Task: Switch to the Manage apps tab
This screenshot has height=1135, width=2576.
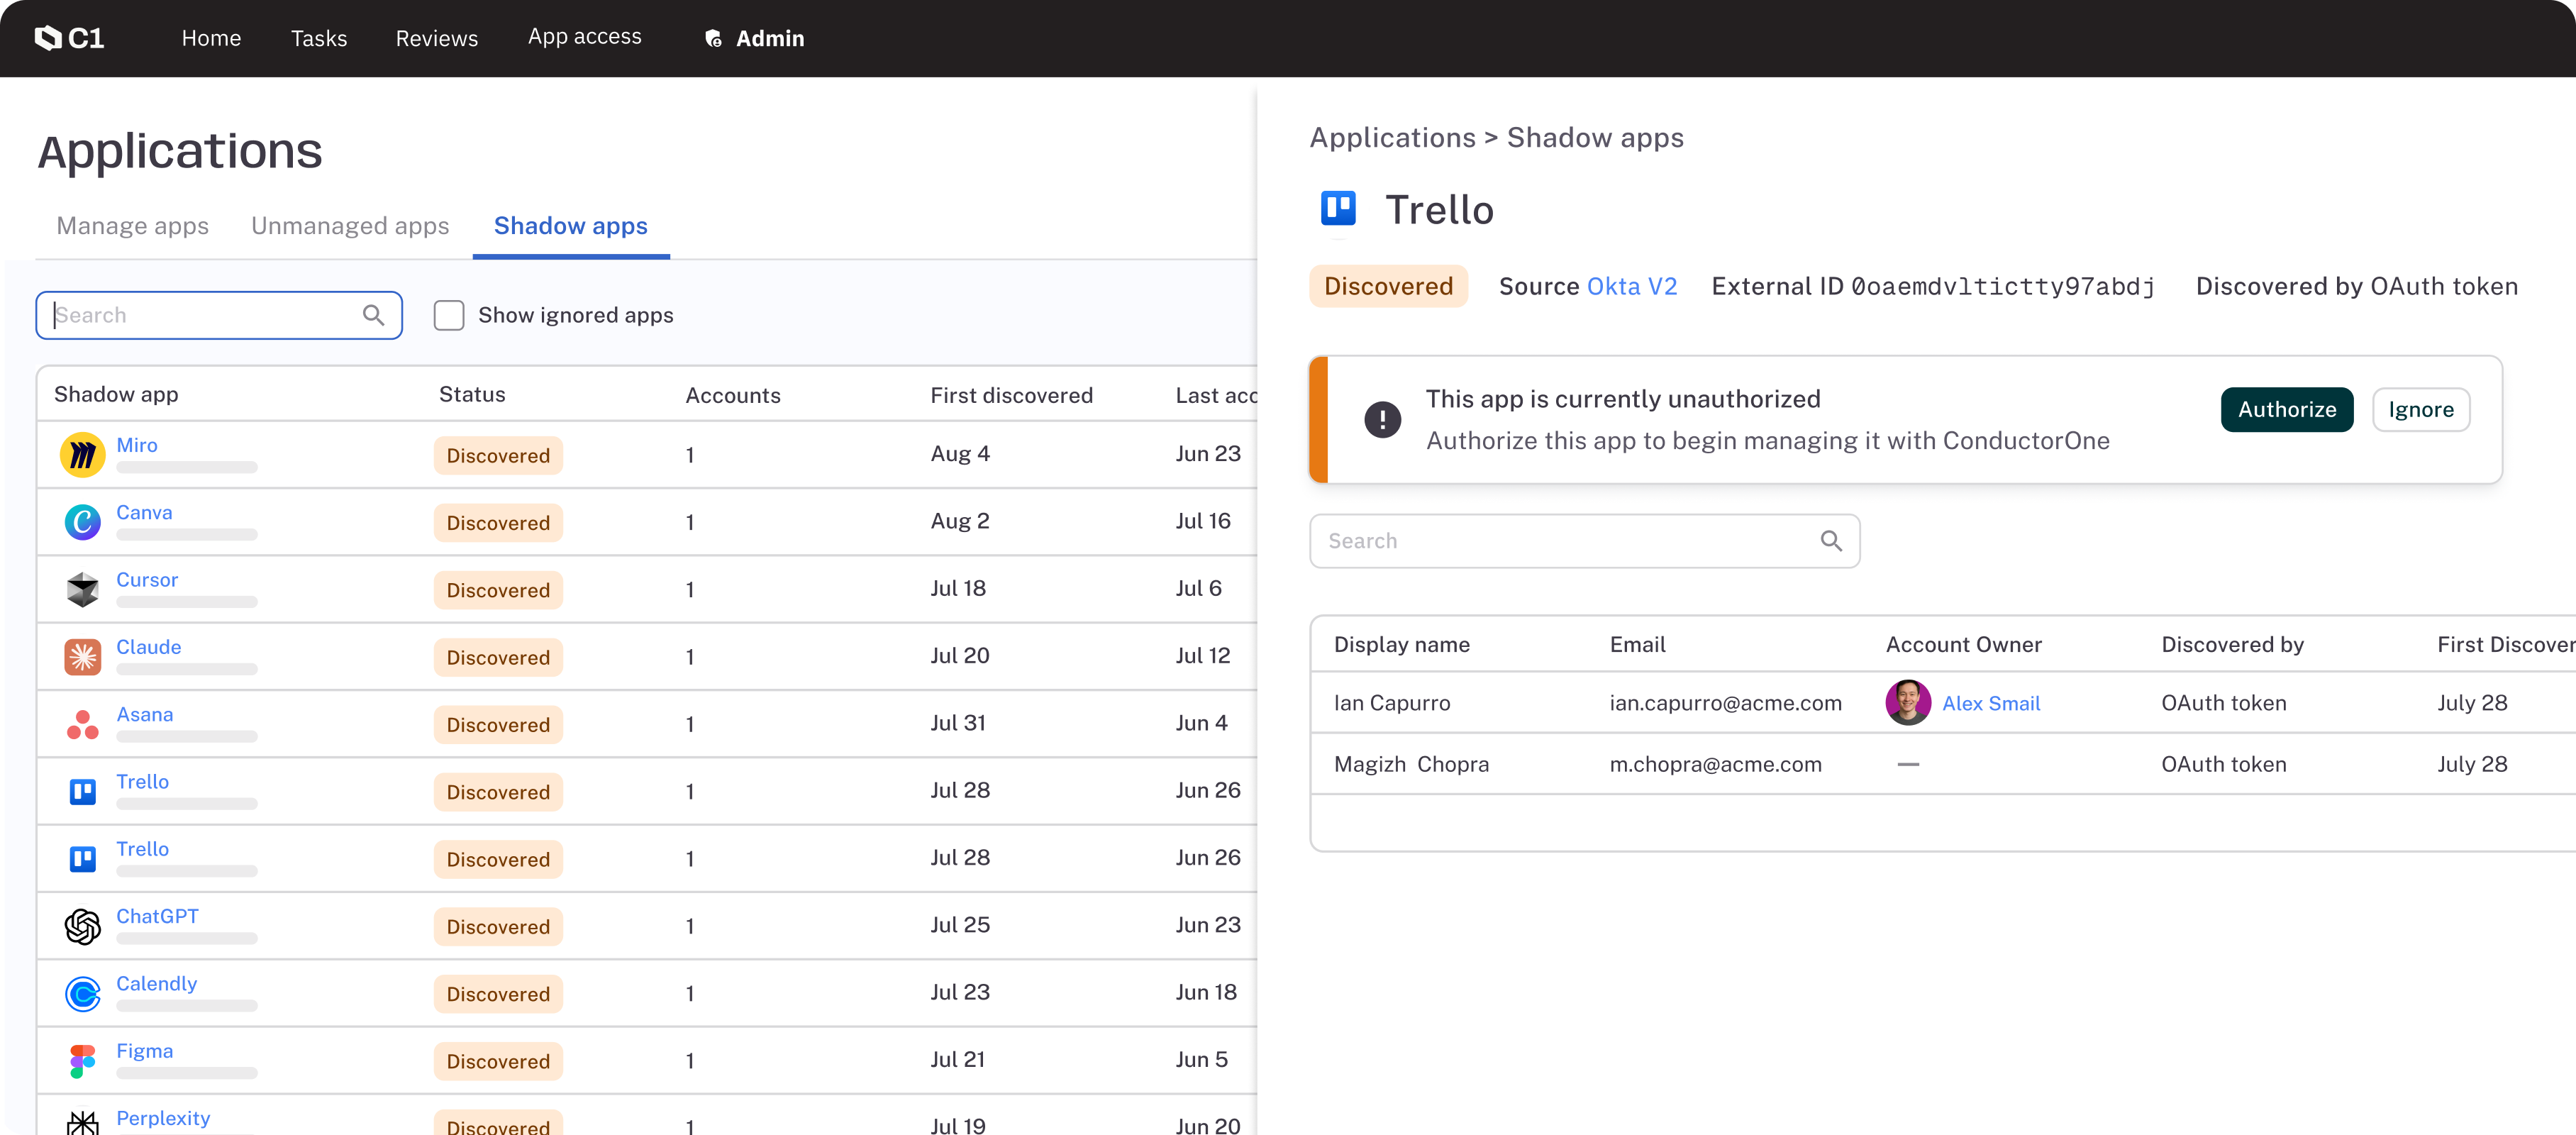Action: tap(132, 226)
